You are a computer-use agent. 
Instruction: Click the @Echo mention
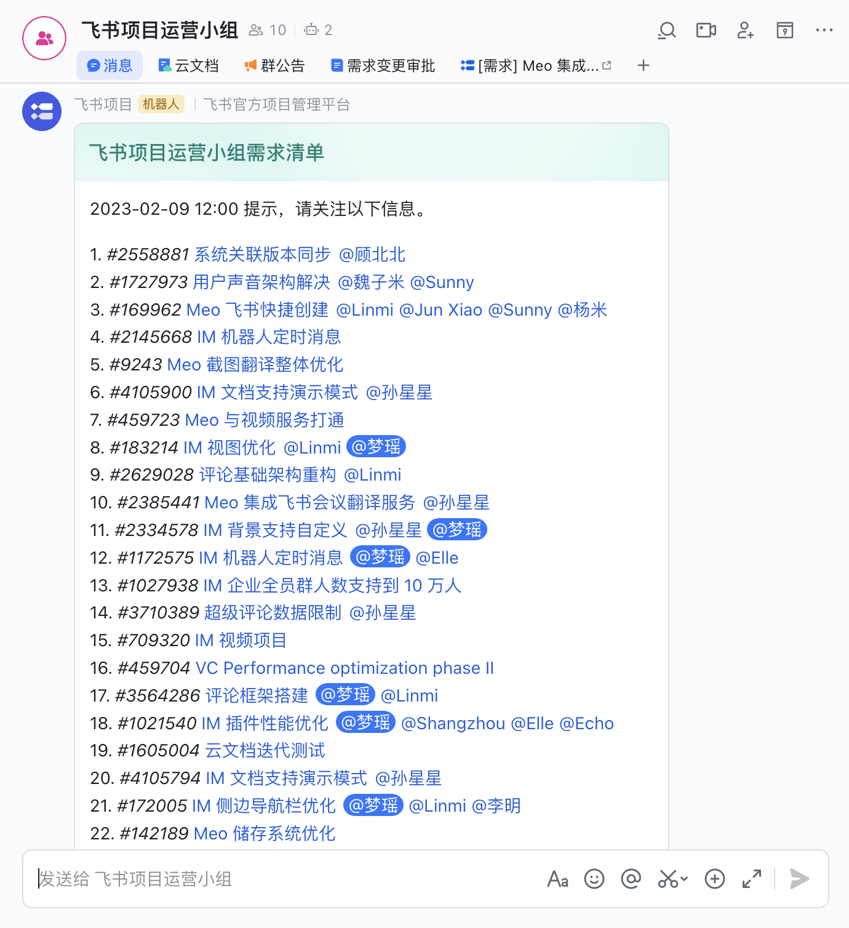(586, 723)
